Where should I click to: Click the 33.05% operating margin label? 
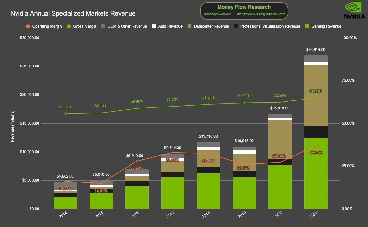172,160
